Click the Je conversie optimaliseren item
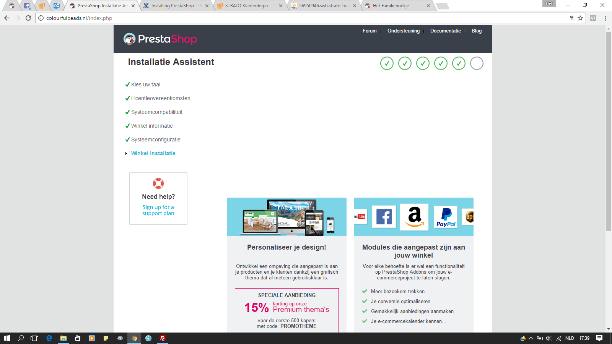612x344 pixels. [400, 301]
